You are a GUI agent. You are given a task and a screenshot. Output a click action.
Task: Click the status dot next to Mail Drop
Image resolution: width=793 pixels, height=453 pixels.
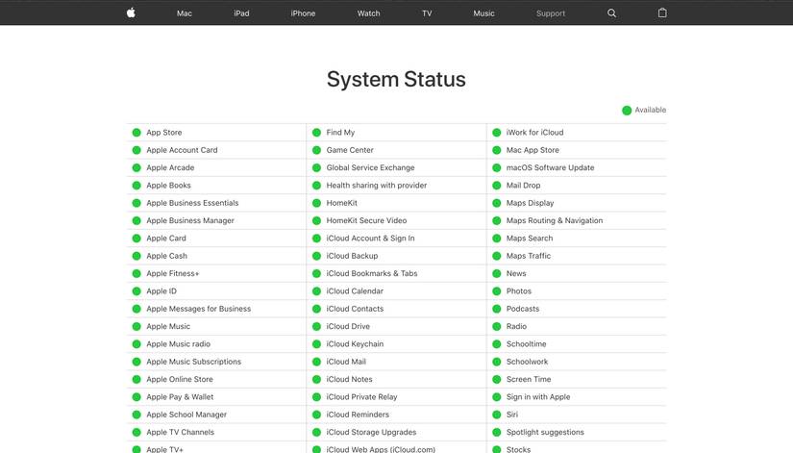[x=497, y=186]
